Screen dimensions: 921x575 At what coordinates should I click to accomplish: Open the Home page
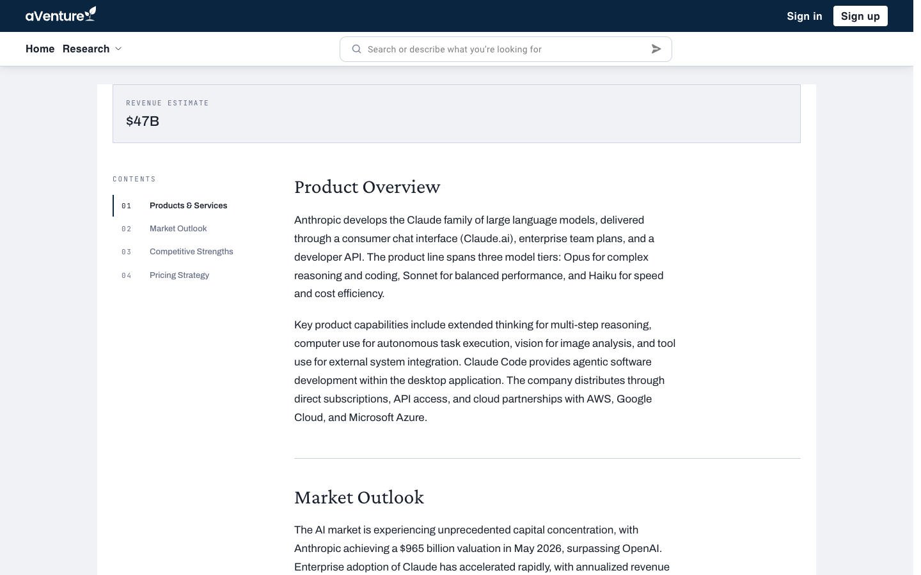tap(40, 49)
